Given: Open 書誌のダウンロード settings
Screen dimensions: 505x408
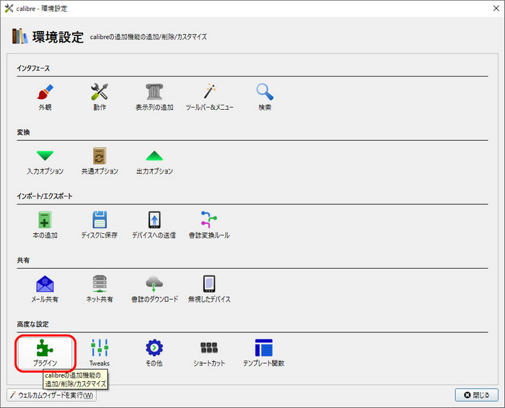Looking at the screenshot, I should coord(154,289).
